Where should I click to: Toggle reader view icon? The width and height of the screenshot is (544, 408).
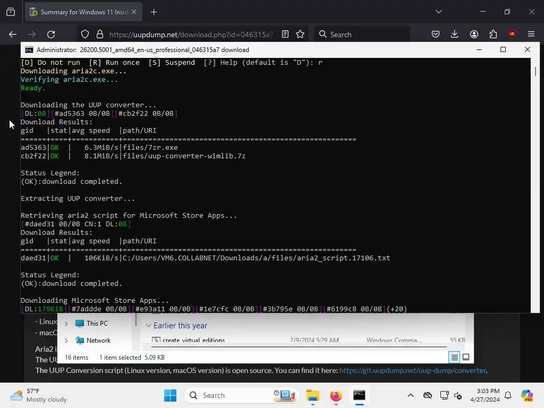tap(285, 35)
